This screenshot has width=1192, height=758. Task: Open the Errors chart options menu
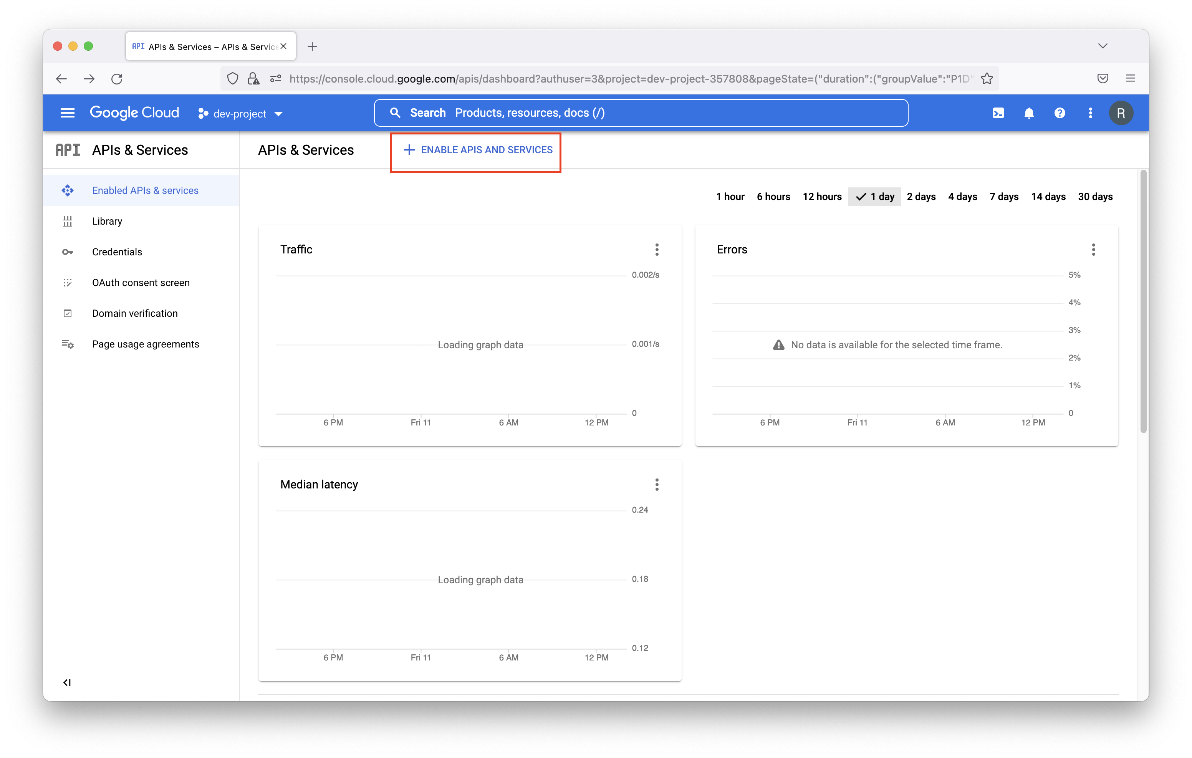(1093, 250)
